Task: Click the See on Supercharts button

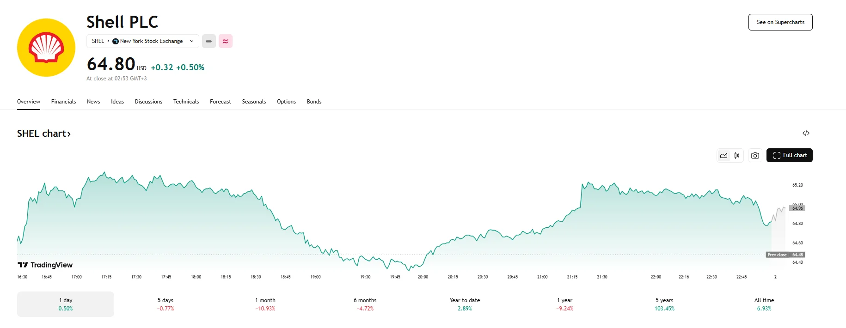Action: point(780,22)
